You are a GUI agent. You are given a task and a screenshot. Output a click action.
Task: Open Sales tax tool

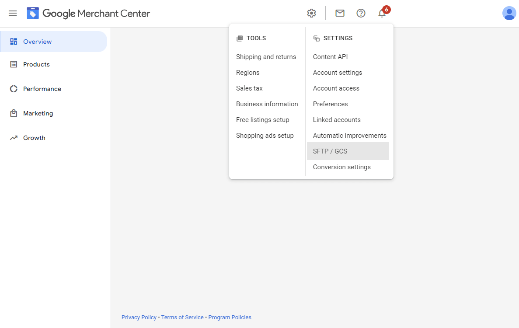click(249, 88)
